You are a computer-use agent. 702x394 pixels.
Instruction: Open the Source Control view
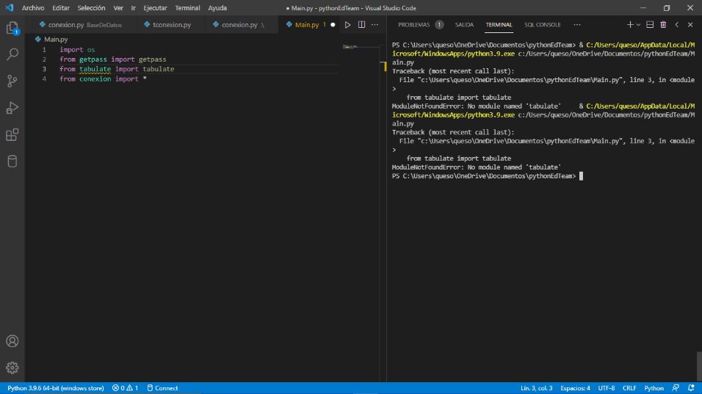coord(12,81)
